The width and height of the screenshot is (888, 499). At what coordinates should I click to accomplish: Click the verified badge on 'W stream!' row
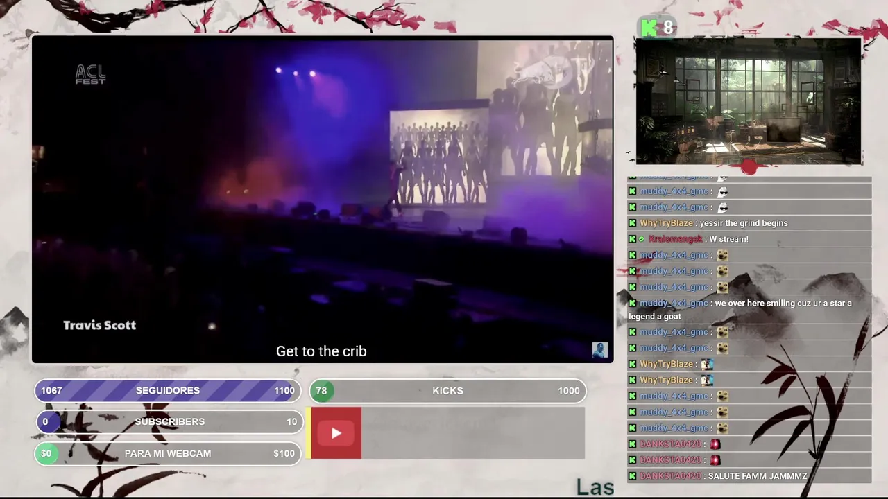point(642,239)
